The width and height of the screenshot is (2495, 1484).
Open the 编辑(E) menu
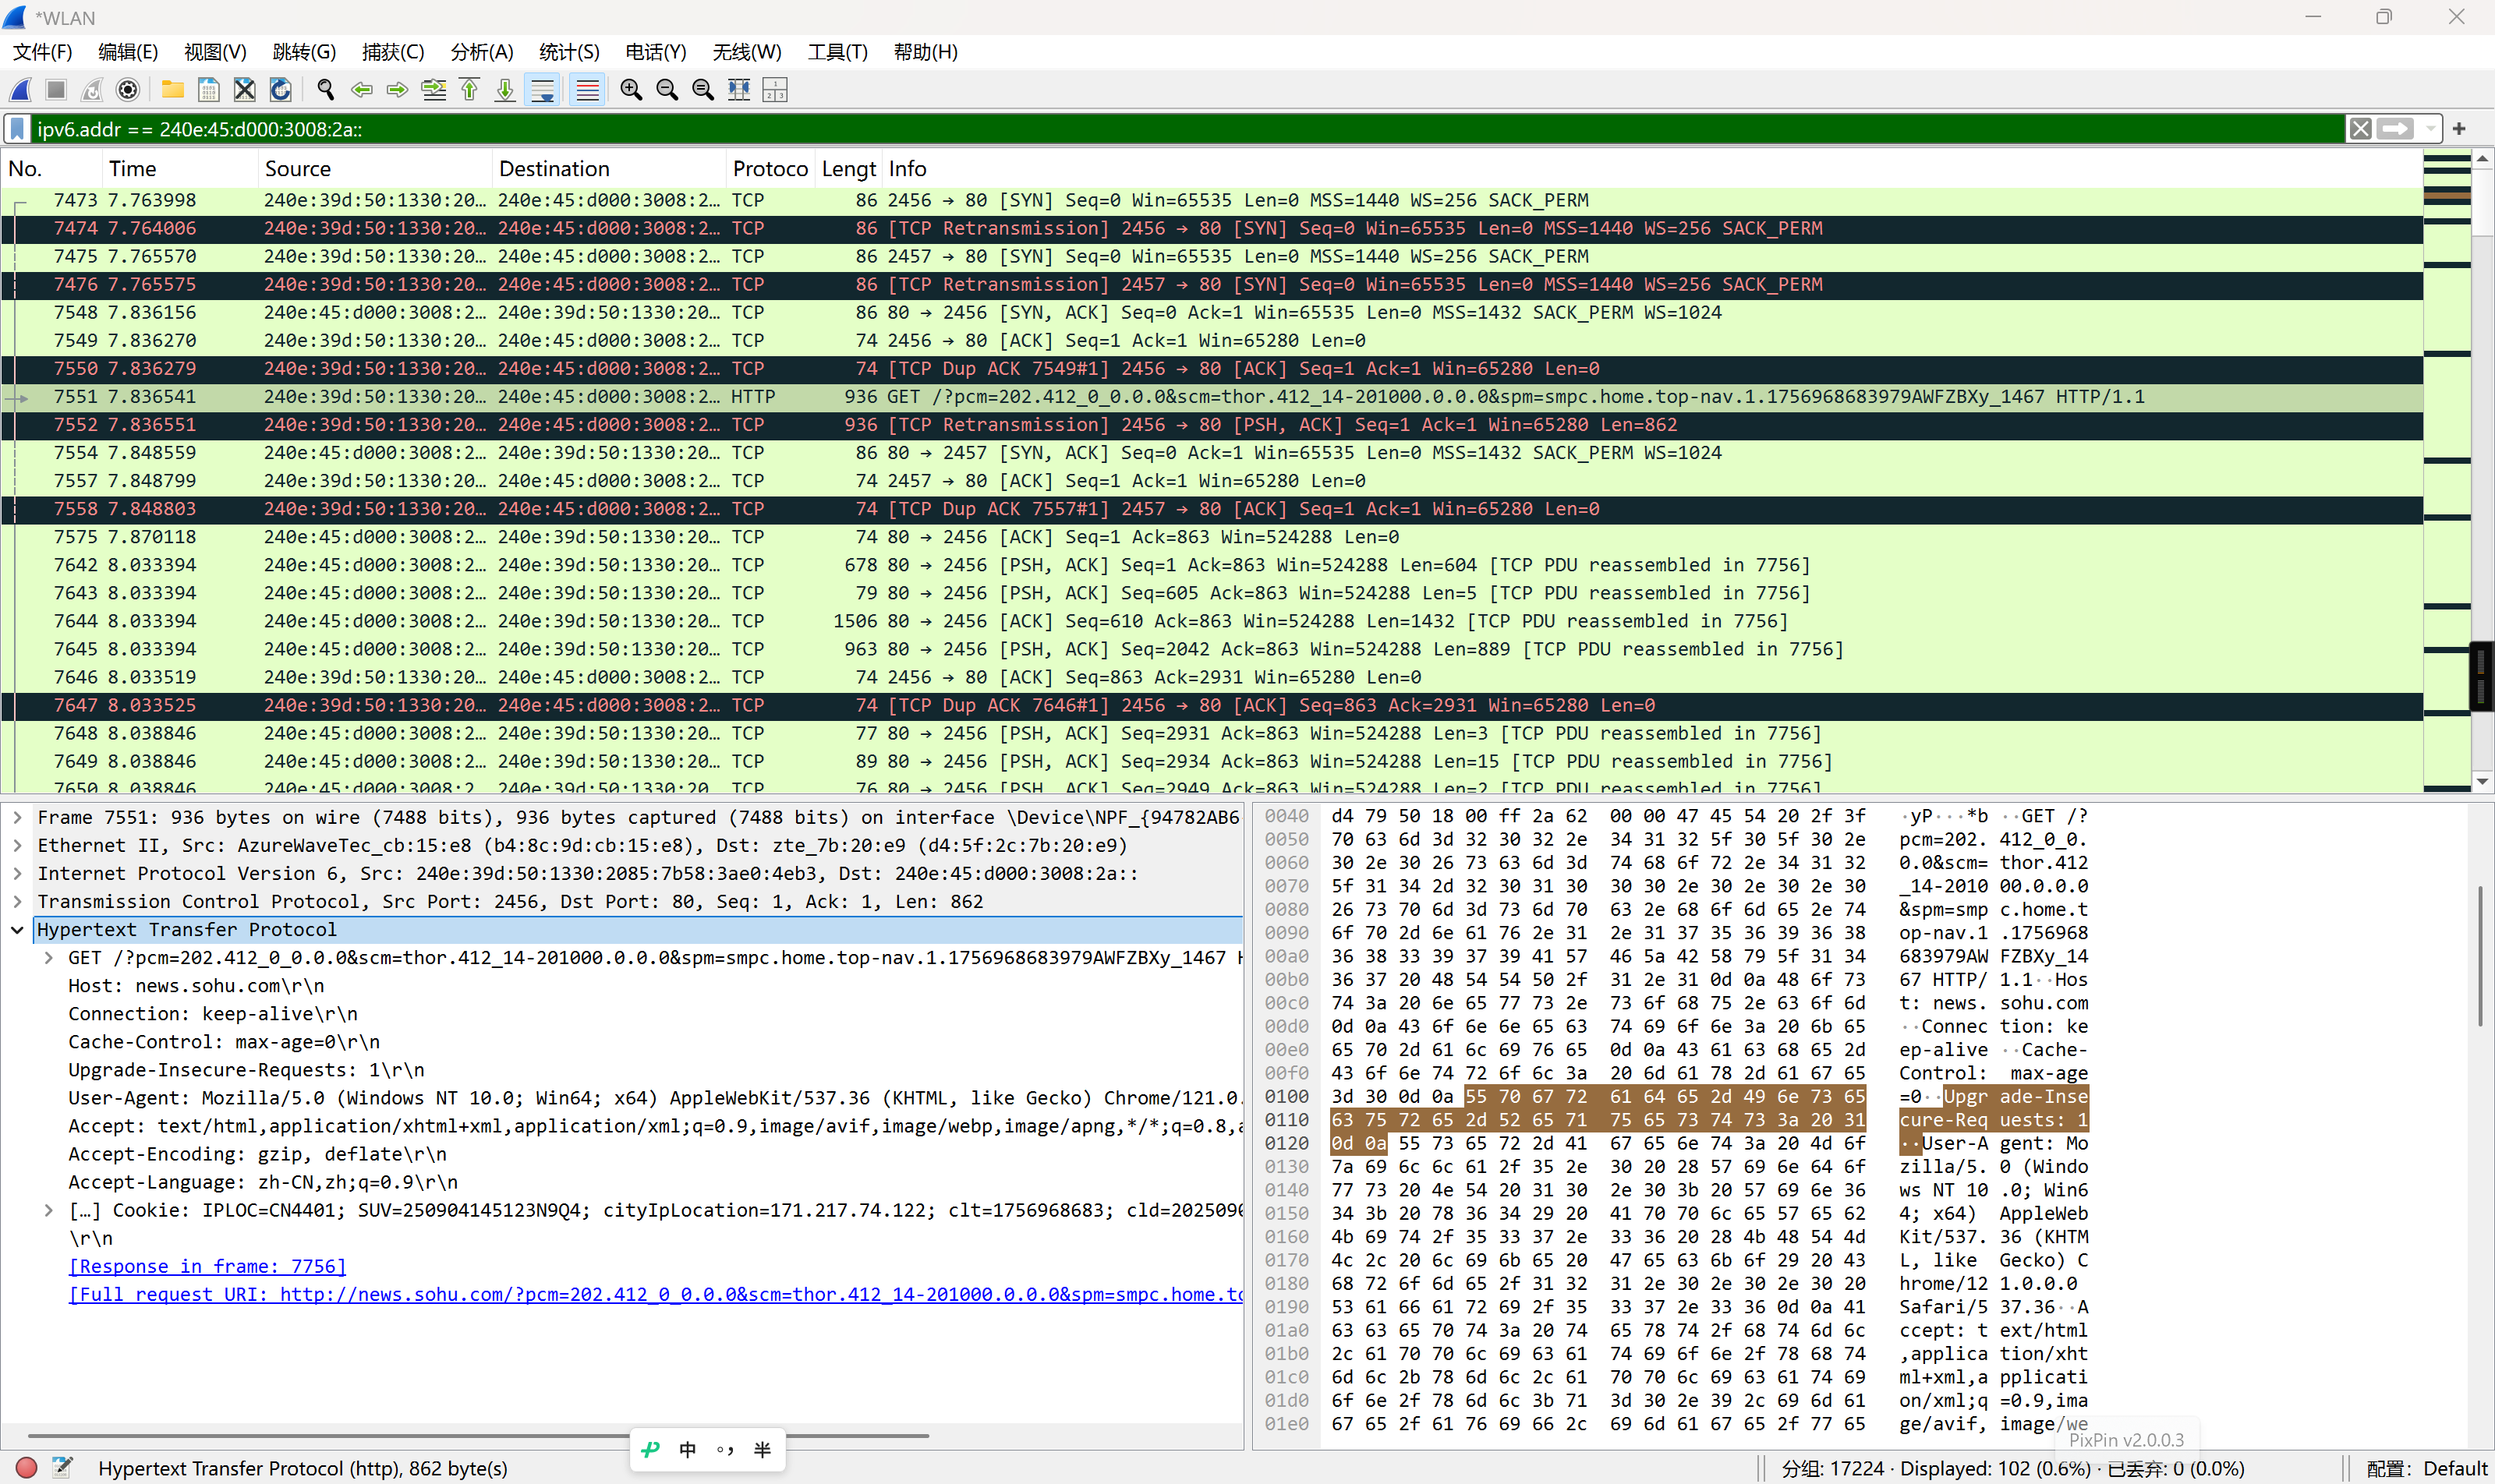[128, 52]
